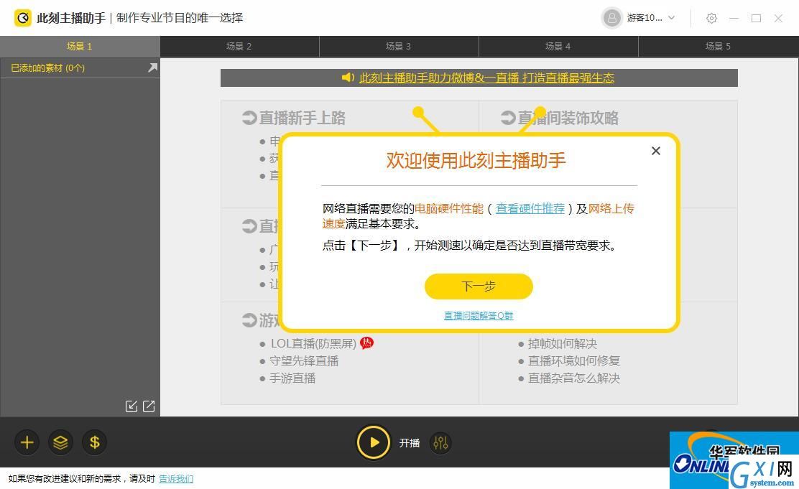This screenshot has height=489, width=799.
Task: Click the 已添加的素材 (0个) header
Action: tap(48, 67)
